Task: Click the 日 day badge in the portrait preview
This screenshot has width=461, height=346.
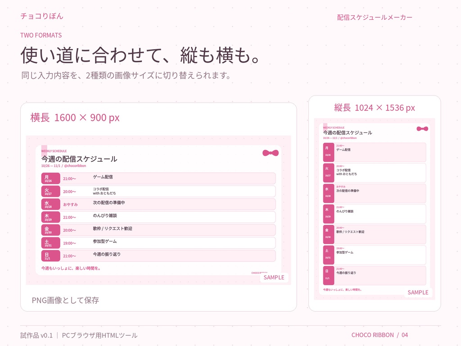Action: tap(328, 275)
